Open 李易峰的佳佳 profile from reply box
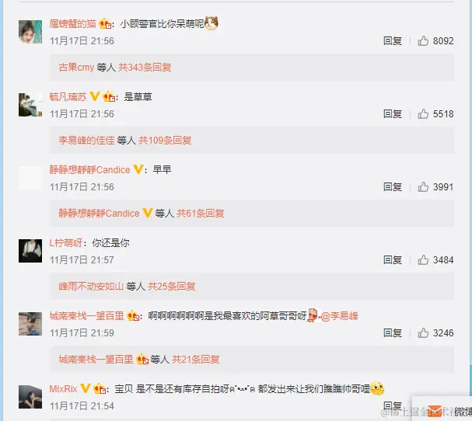 tap(86, 140)
